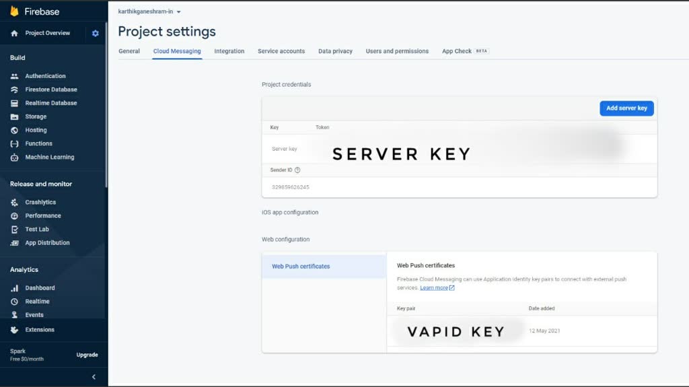Click the Token column header

(322, 127)
